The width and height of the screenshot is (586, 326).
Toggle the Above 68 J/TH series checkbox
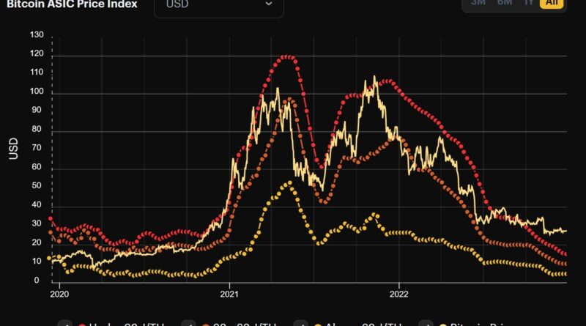point(305,323)
